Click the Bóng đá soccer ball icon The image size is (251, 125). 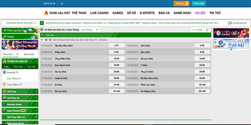[x=4, y=72]
